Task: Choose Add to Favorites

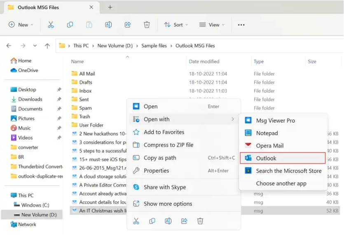Action: coord(184,132)
